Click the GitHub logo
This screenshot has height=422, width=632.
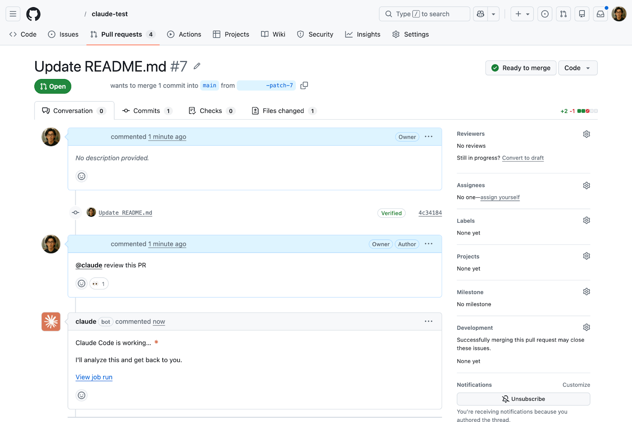pos(33,14)
